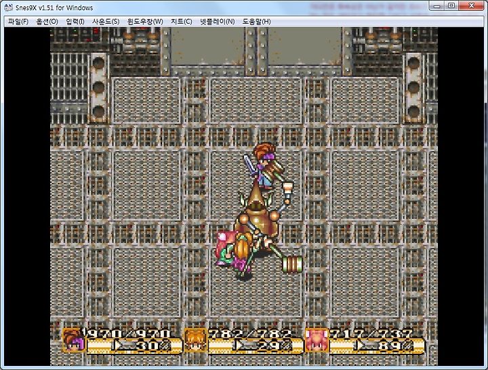
Task: Click the 970/970 HP readout
Action: (128, 334)
